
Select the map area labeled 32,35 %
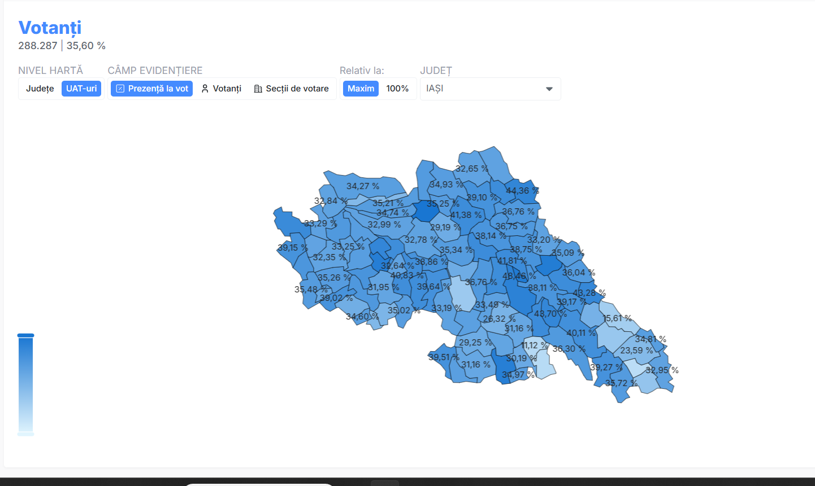pos(330,257)
